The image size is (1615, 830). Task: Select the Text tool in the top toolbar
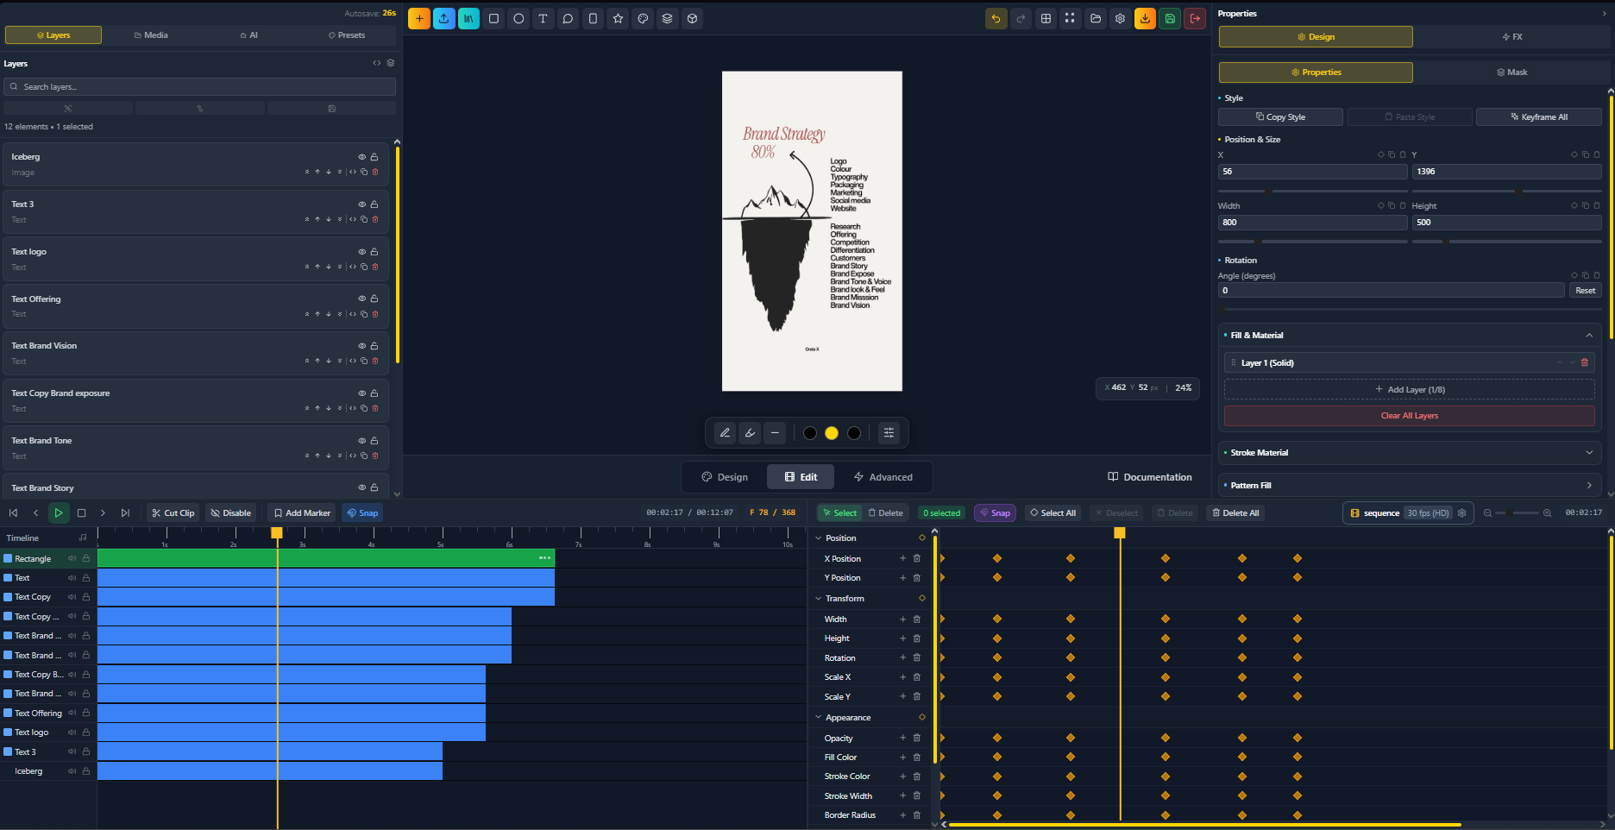pyautogui.click(x=544, y=18)
